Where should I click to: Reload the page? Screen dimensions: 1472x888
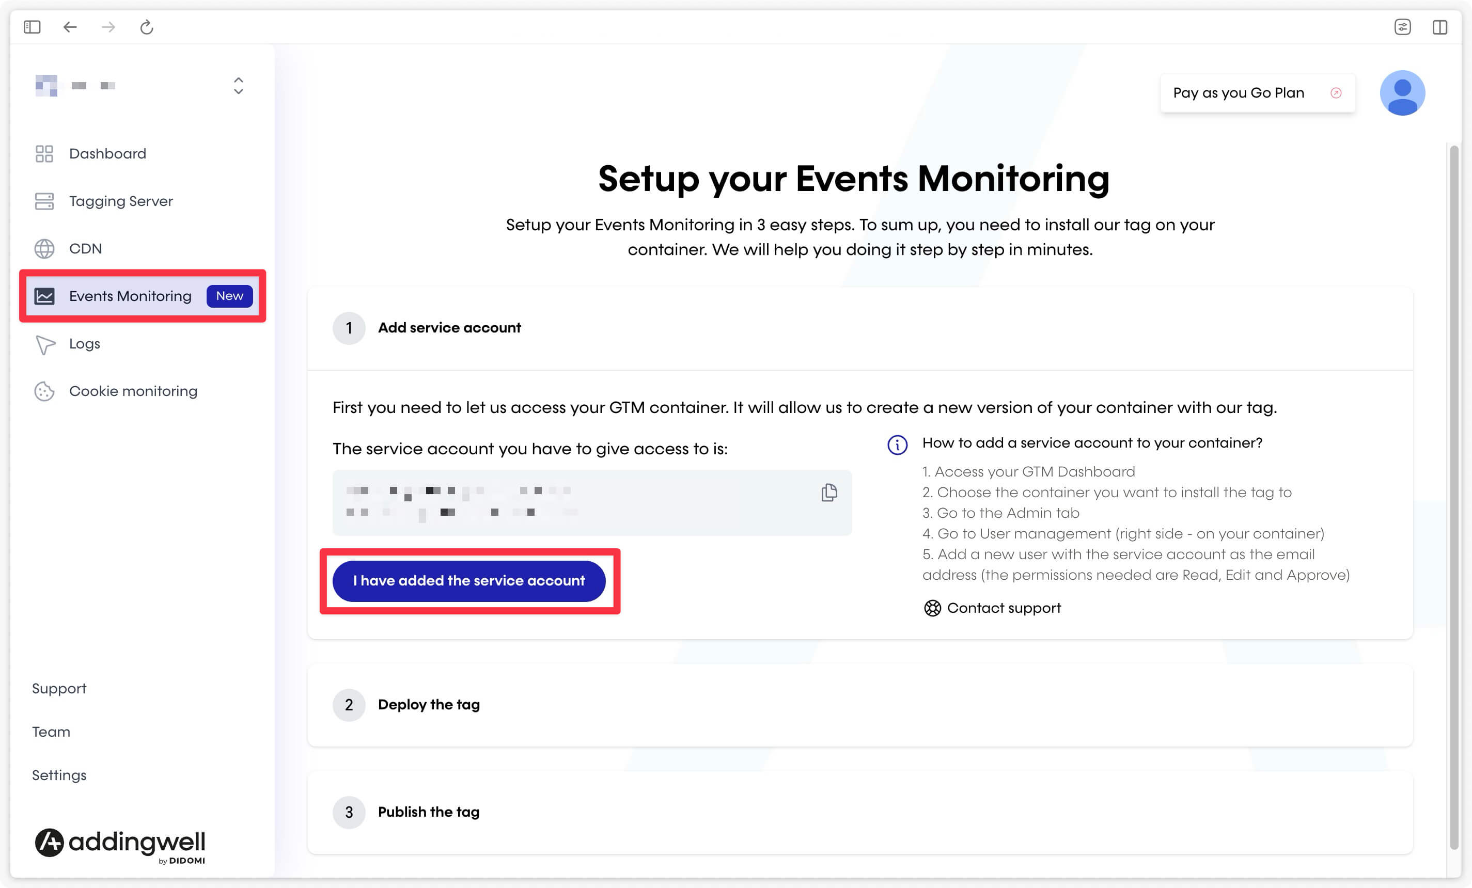coord(146,27)
